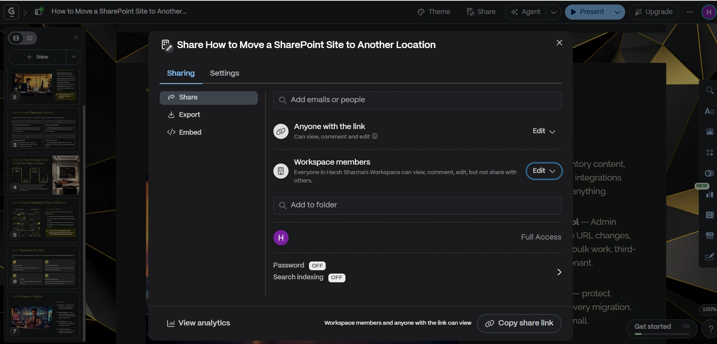Select slide 3 Choose Your Migration Method thumbnail
Screen dimensions: 717x344
pos(44,130)
